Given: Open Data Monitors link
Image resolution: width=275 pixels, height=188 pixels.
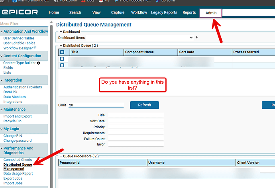Looking at the screenshot, I should [15, 97].
